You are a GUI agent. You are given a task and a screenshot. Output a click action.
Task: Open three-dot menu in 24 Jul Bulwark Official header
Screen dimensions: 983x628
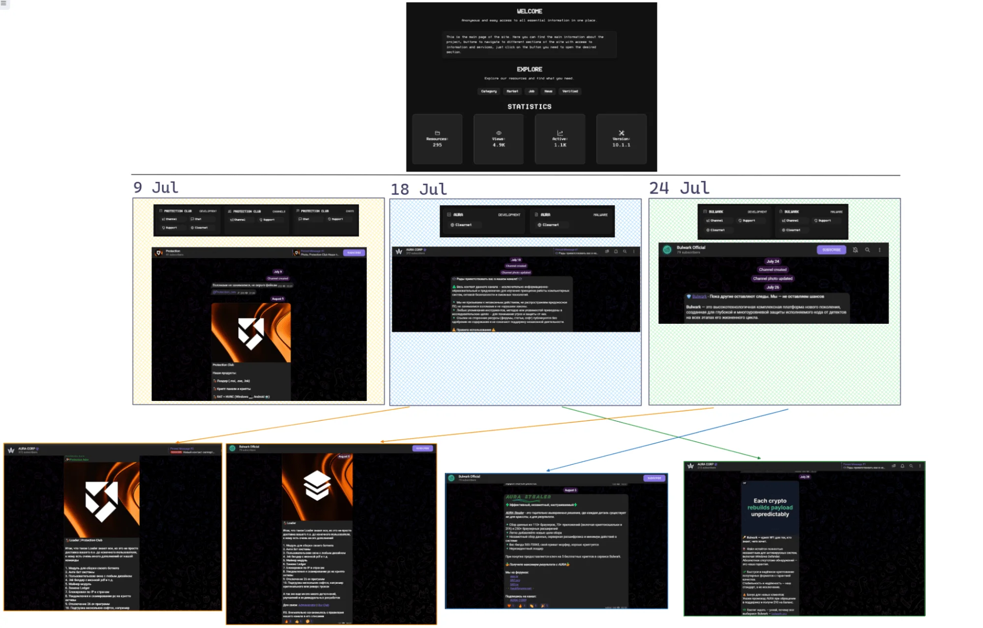[880, 250]
